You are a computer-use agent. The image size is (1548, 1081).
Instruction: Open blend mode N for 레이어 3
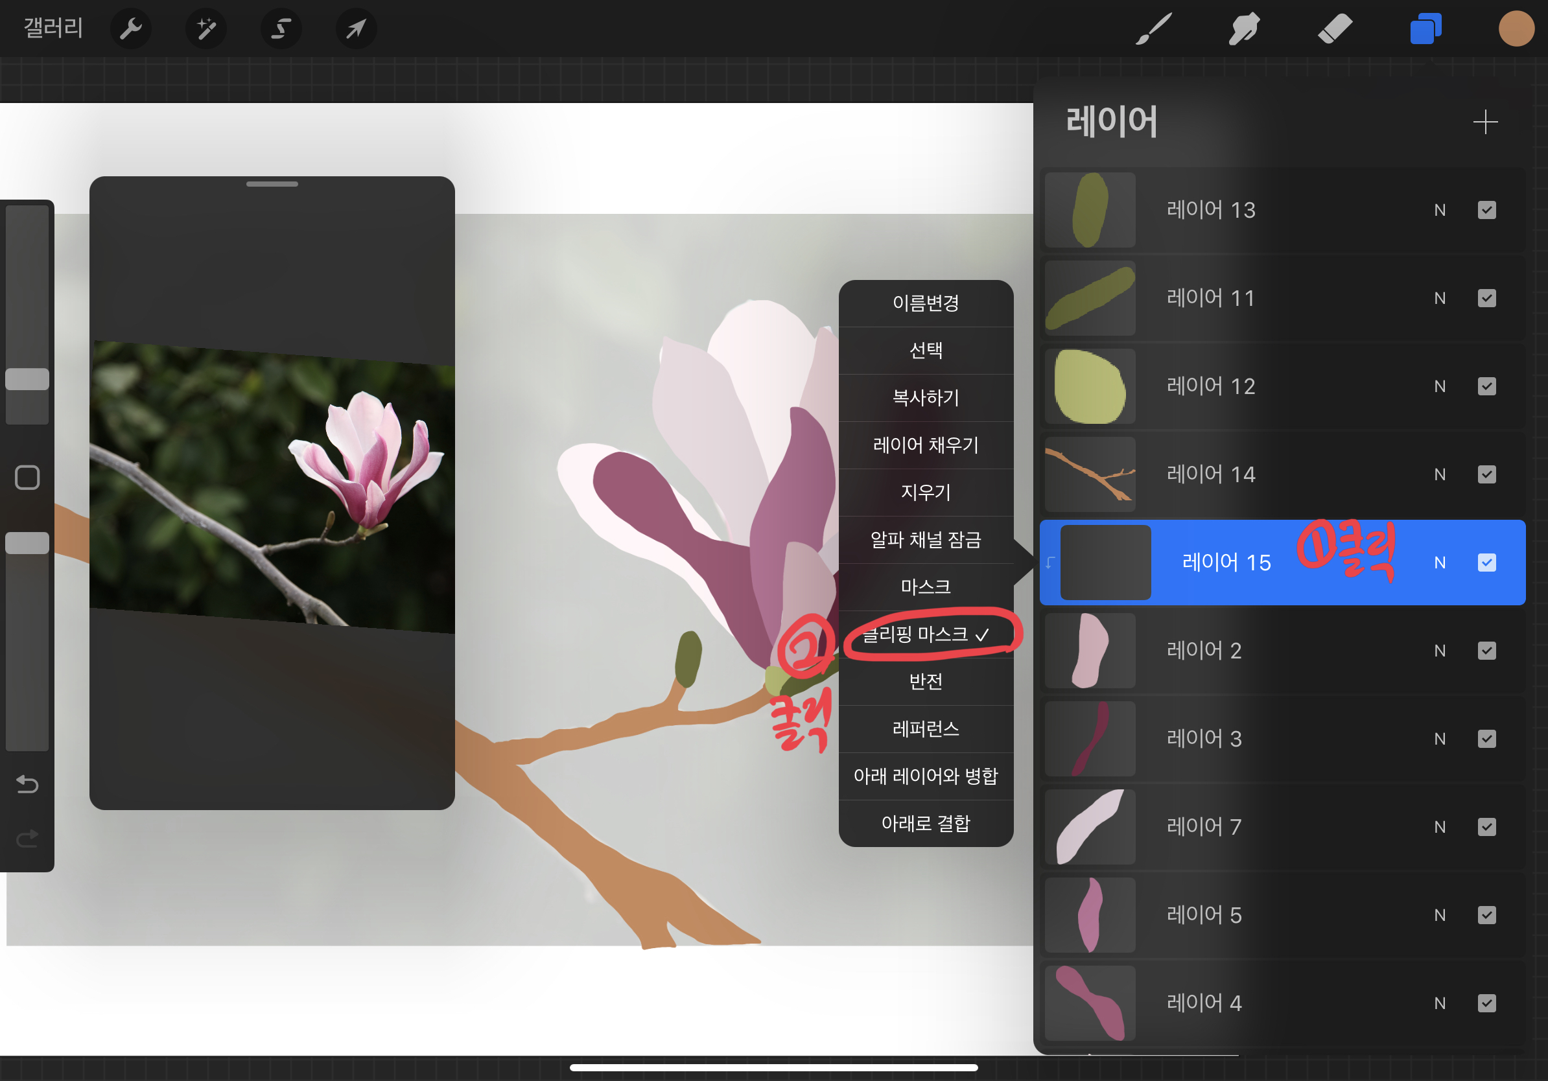click(x=1440, y=739)
